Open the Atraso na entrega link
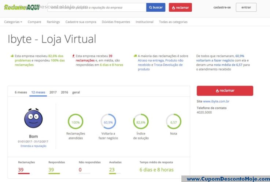 point(151,60)
